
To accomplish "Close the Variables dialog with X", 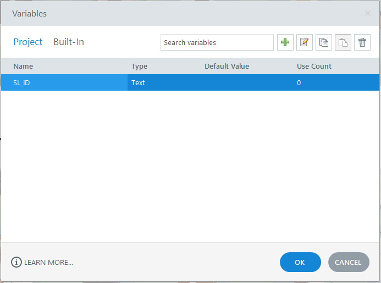I will 368,13.
